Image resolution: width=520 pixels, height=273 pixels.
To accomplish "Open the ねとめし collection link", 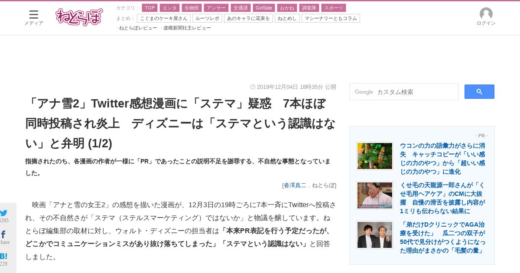I will pos(287,18).
